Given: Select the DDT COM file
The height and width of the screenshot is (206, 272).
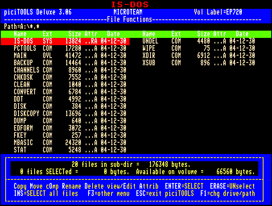Looking at the screenshot, I should (x=70, y=99).
